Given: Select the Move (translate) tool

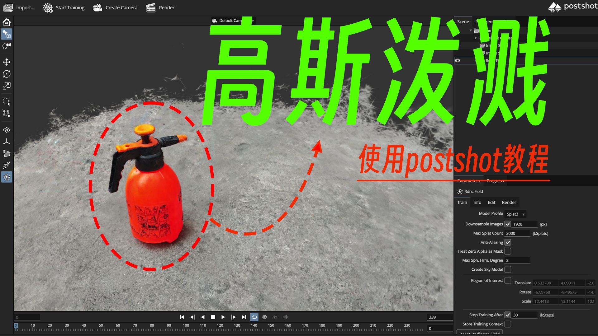Looking at the screenshot, I should [7, 62].
